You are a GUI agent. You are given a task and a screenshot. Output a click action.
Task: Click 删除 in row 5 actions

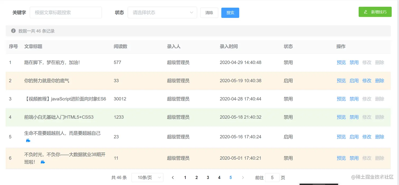(380, 137)
